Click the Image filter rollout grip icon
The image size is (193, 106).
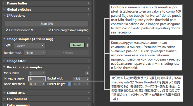point(88,61)
